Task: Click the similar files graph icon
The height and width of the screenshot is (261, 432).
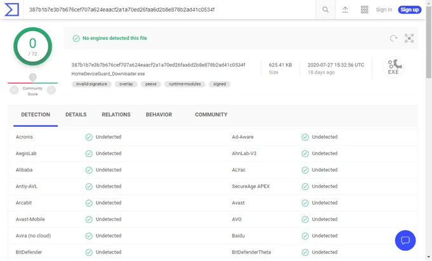Action: (409, 39)
